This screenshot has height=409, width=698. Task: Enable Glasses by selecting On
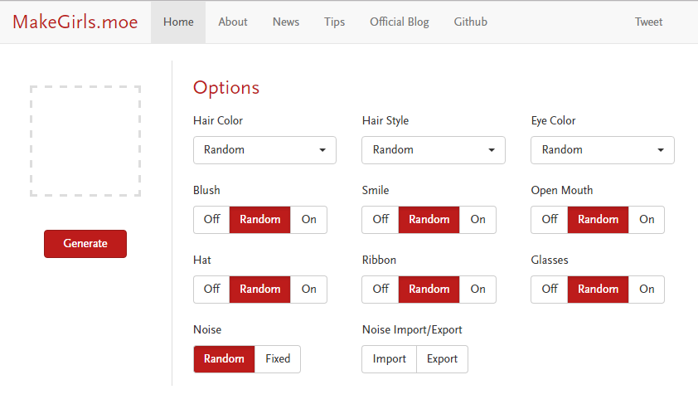click(647, 290)
